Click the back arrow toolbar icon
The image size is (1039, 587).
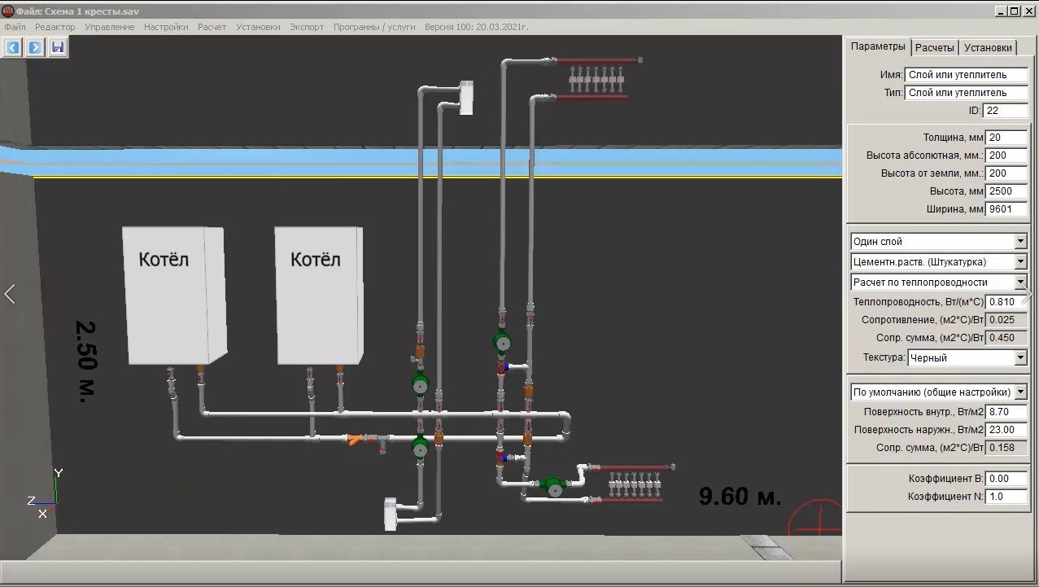point(12,47)
